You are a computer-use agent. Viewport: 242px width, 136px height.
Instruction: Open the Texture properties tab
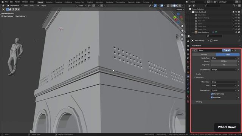188,102
